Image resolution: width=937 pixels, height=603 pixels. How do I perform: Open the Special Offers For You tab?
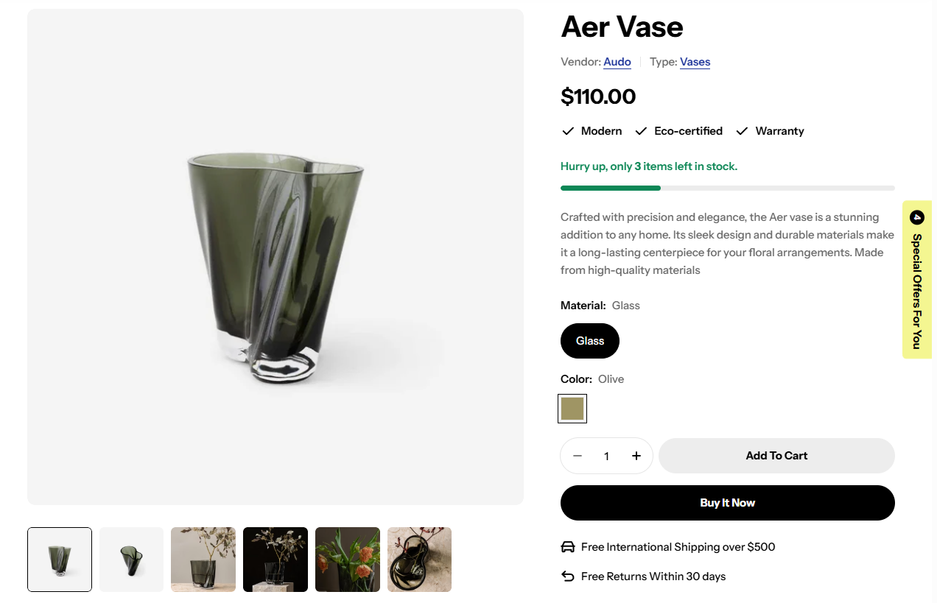point(917,280)
